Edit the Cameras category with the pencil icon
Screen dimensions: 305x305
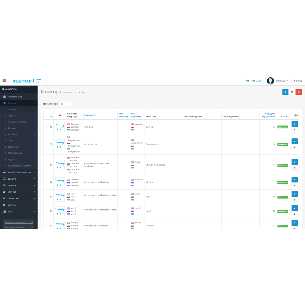click(294, 123)
